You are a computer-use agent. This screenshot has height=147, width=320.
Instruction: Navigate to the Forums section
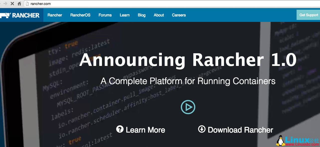[x=105, y=15]
